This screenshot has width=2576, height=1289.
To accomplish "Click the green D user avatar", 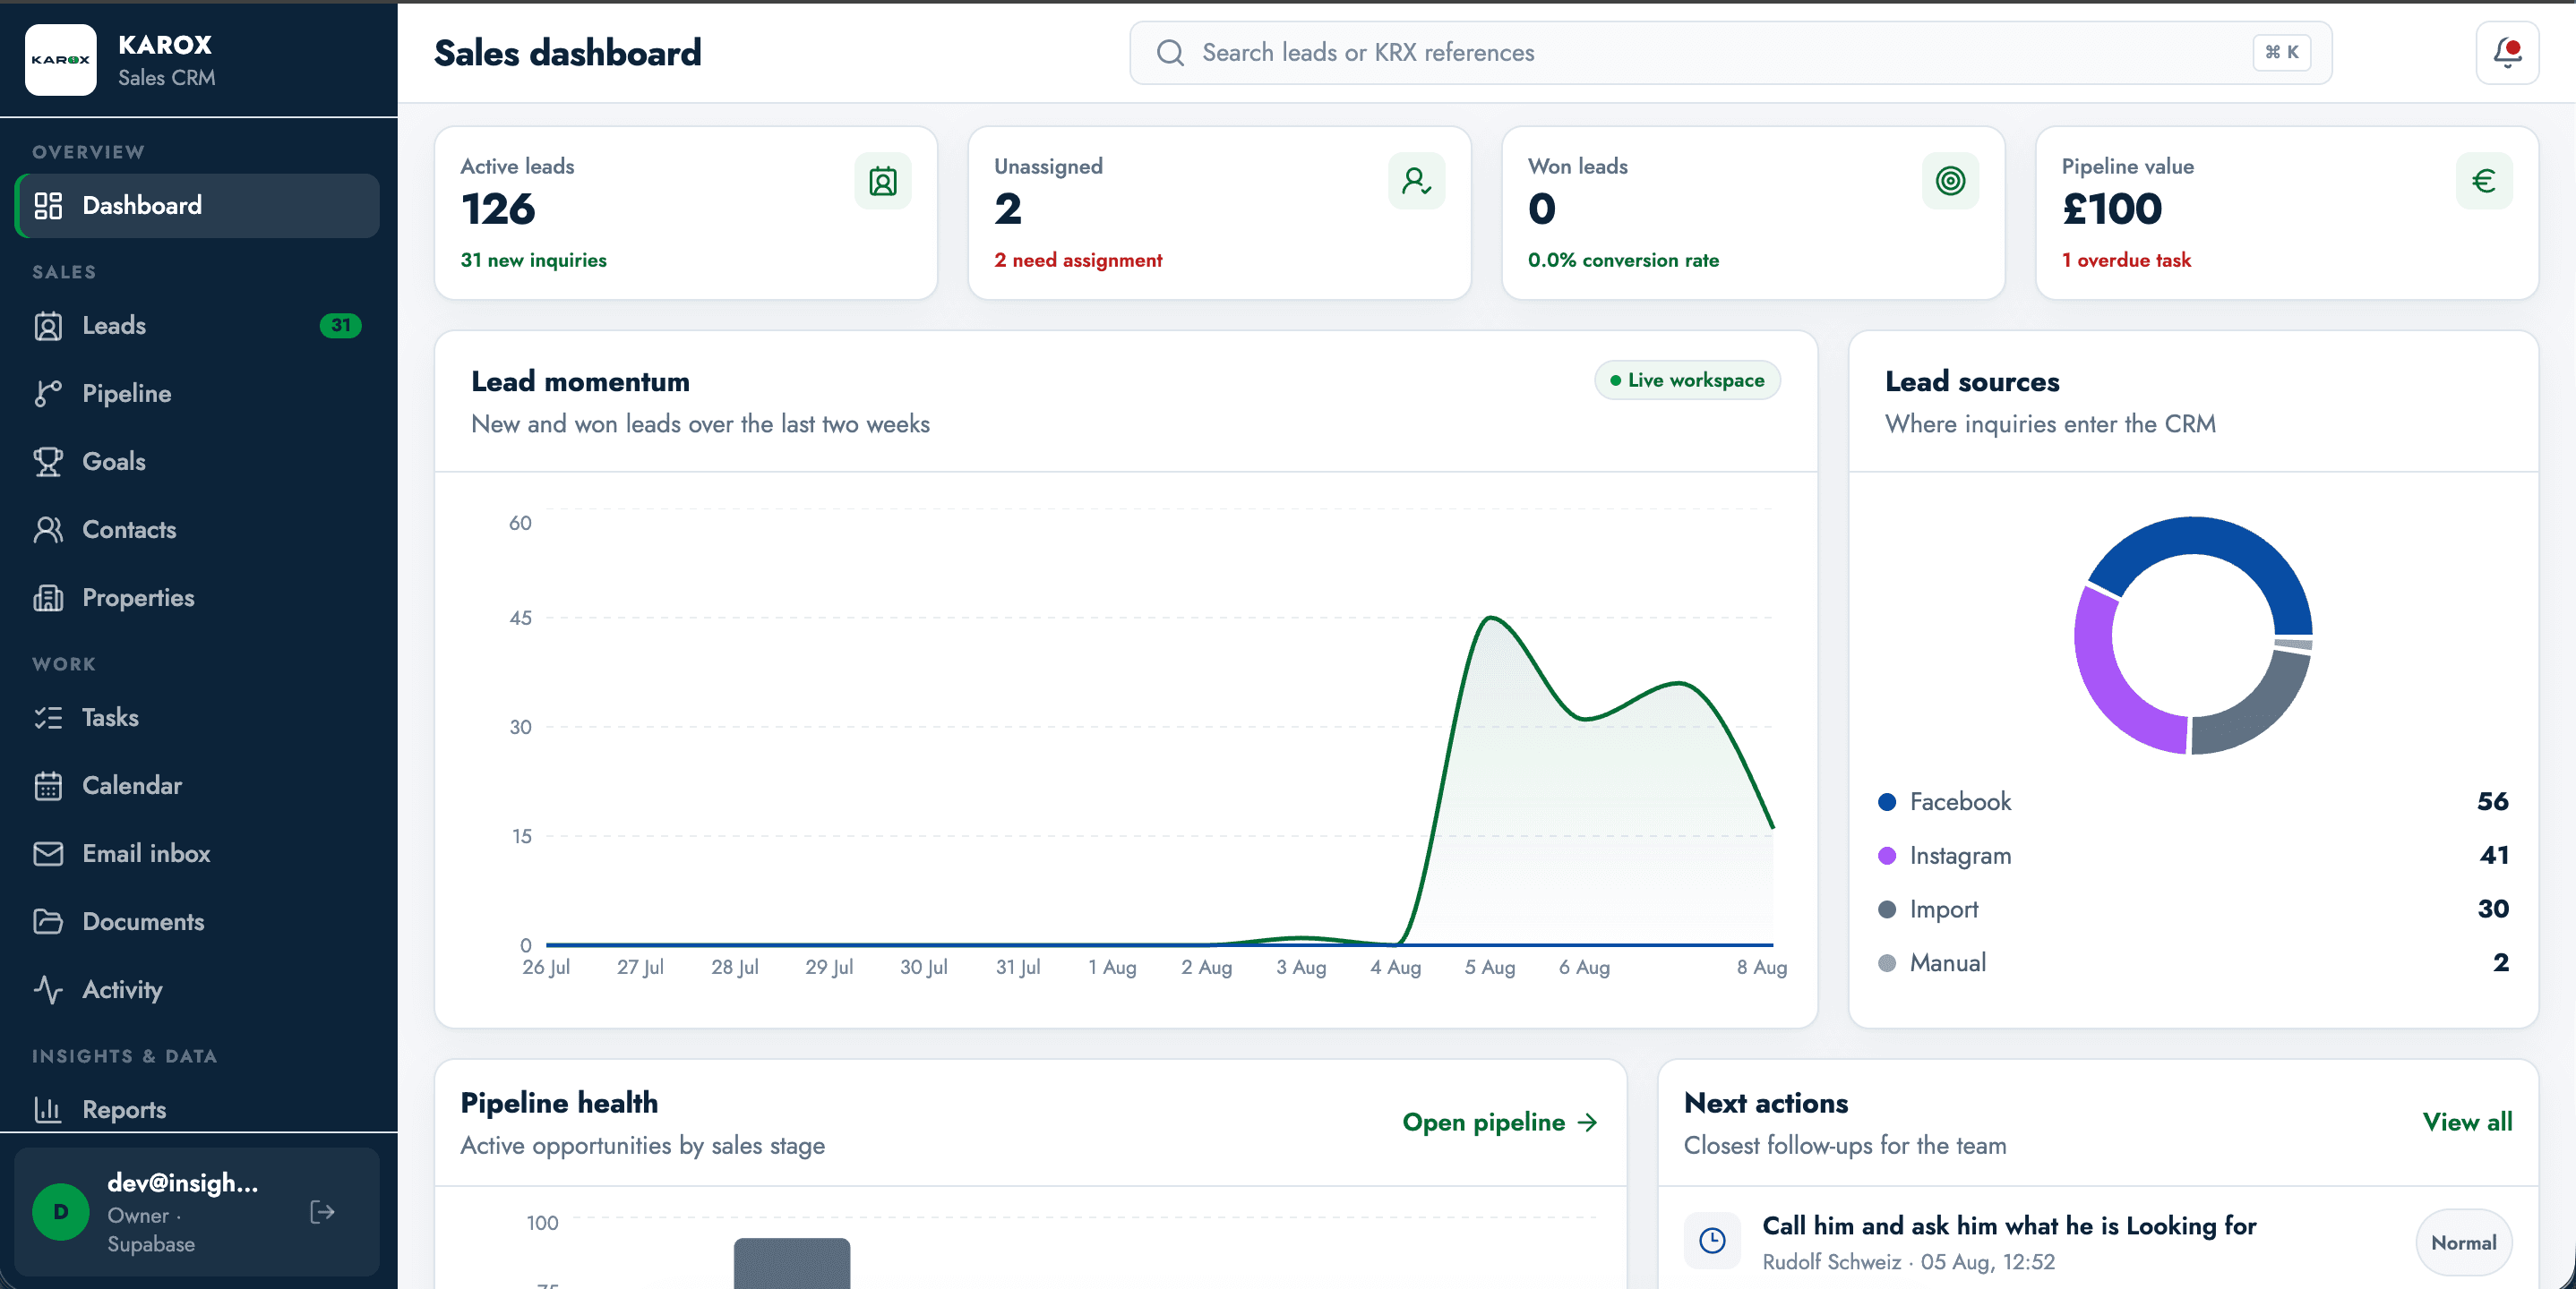I will pyautogui.click(x=61, y=1212).
